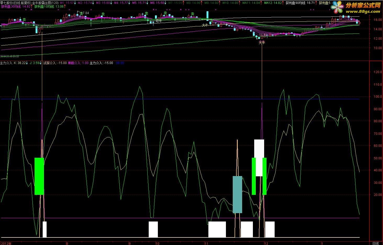Image resolution: width=383 pixels, height=245 pixels.
Task: Click the M9: 14.90 value
Action: (x=211, y=3)
